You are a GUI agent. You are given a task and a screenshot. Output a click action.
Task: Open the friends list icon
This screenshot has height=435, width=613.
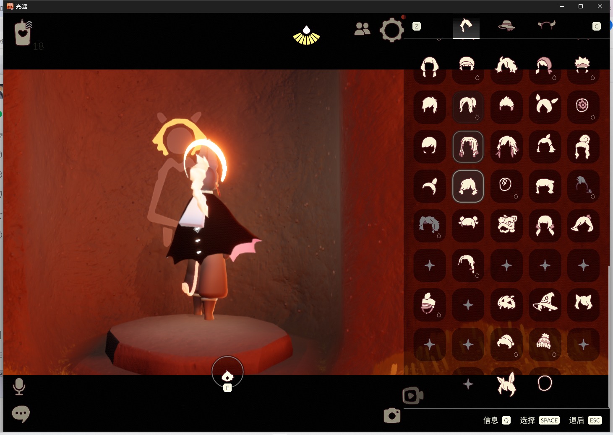pos(362,29)
